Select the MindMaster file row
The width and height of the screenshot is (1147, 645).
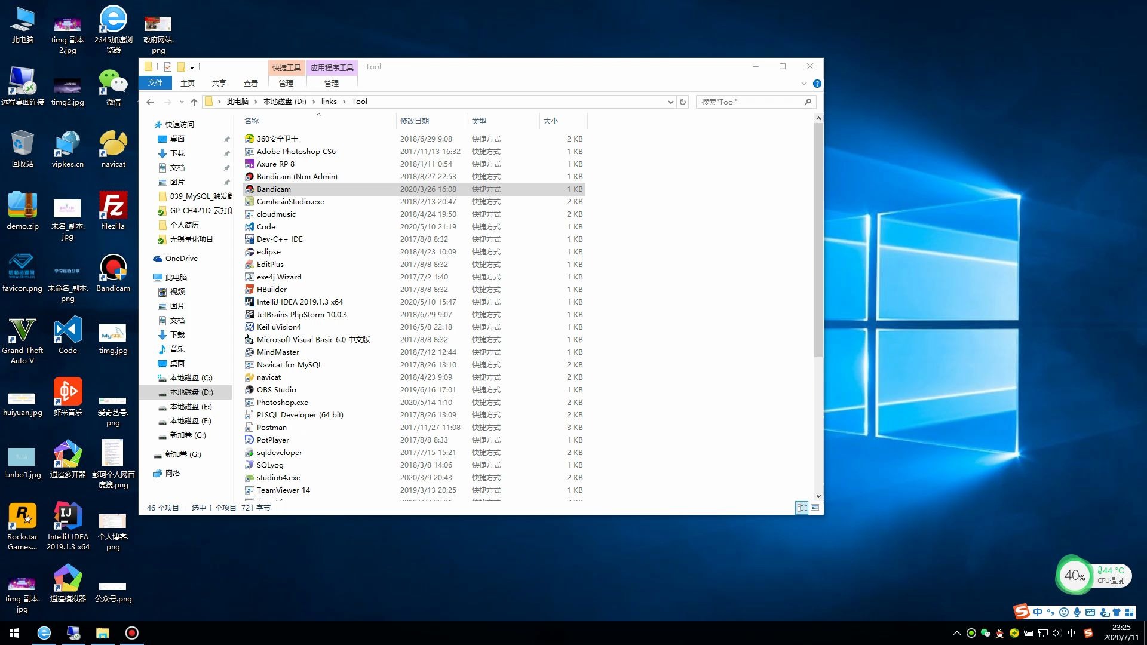(413, 352)
